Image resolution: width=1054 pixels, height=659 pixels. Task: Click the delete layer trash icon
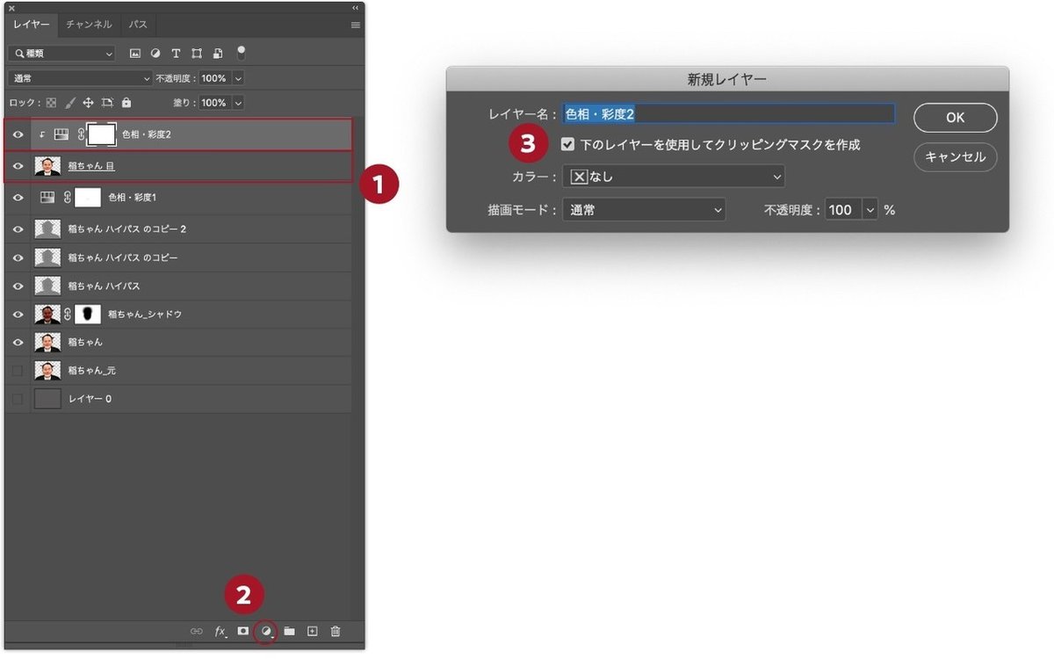[335, 631]
